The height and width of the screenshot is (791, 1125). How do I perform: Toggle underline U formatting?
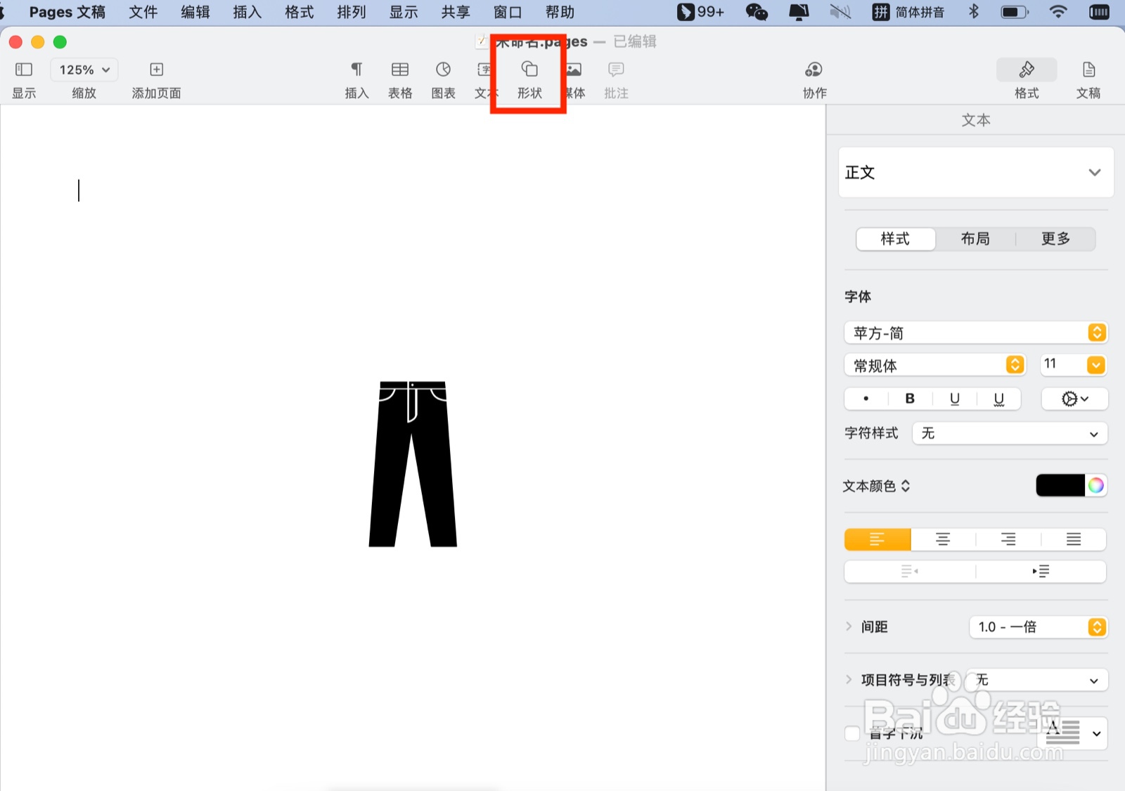pyautogui.click(x=954, y=399)
